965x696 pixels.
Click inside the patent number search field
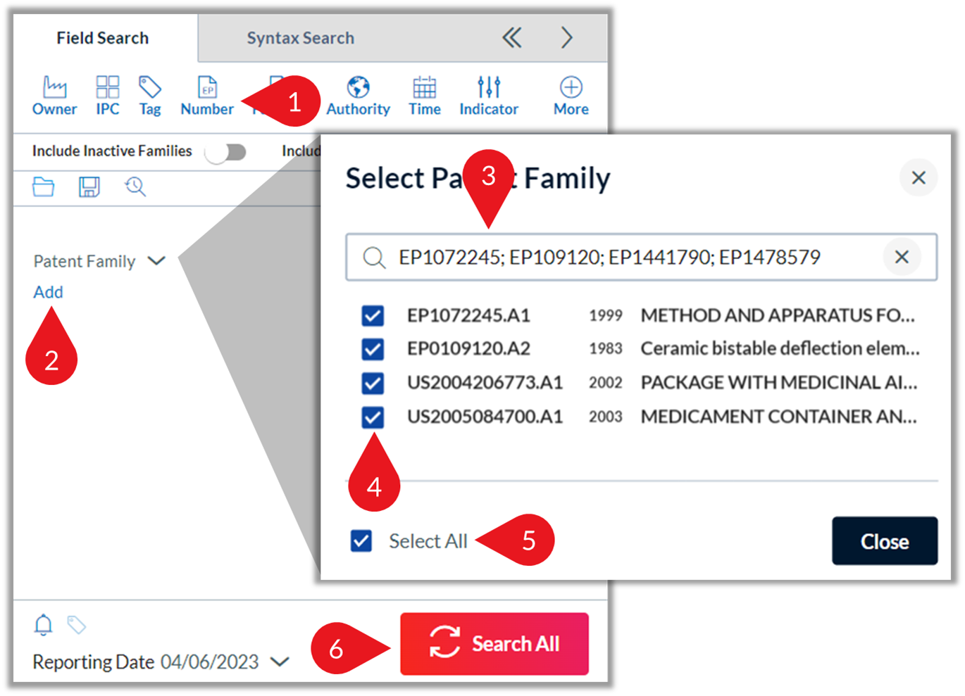coord(634,257)
